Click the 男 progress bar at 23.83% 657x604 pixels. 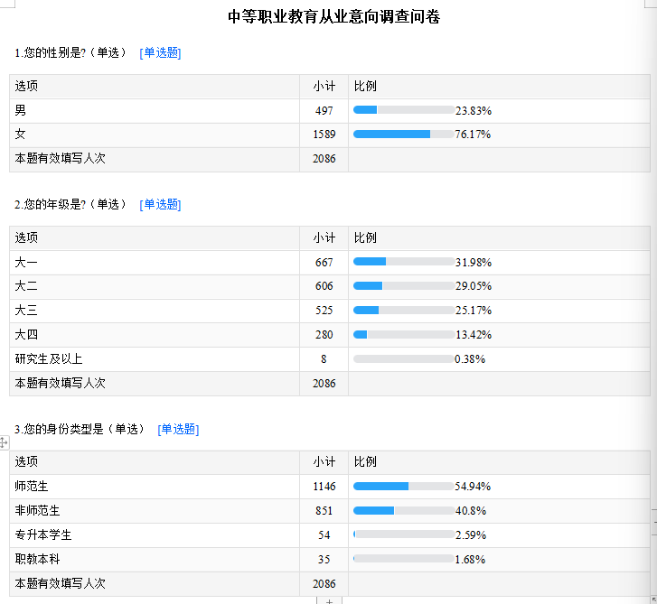tap(404, 110)
